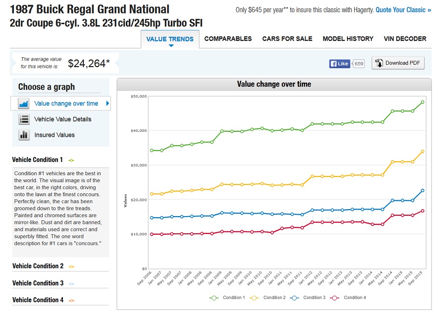The image size is (438, 313).
Task: Click red Condition 4 legend marker
Action: click(x=335, y=298)
